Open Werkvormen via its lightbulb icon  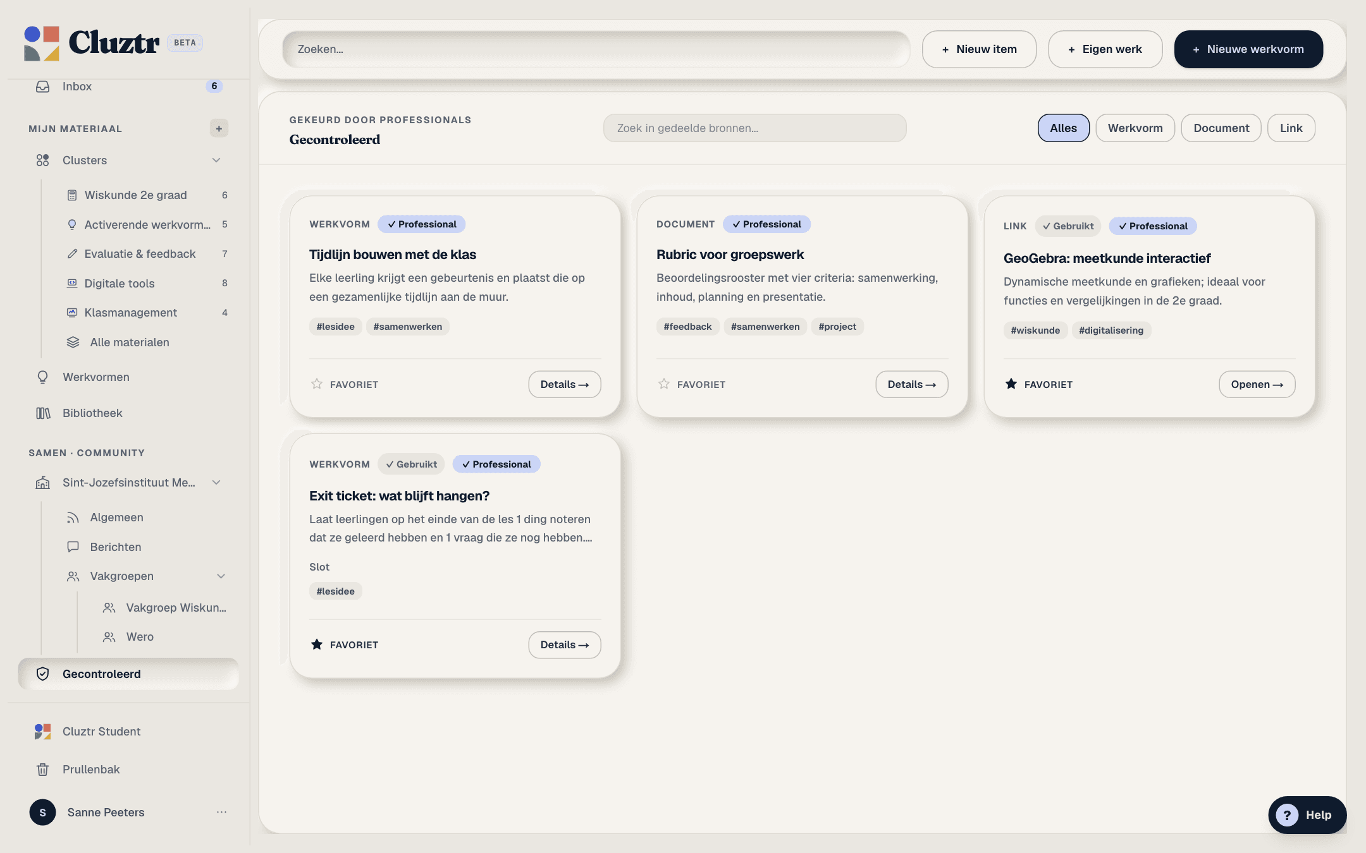click(42, 377)
